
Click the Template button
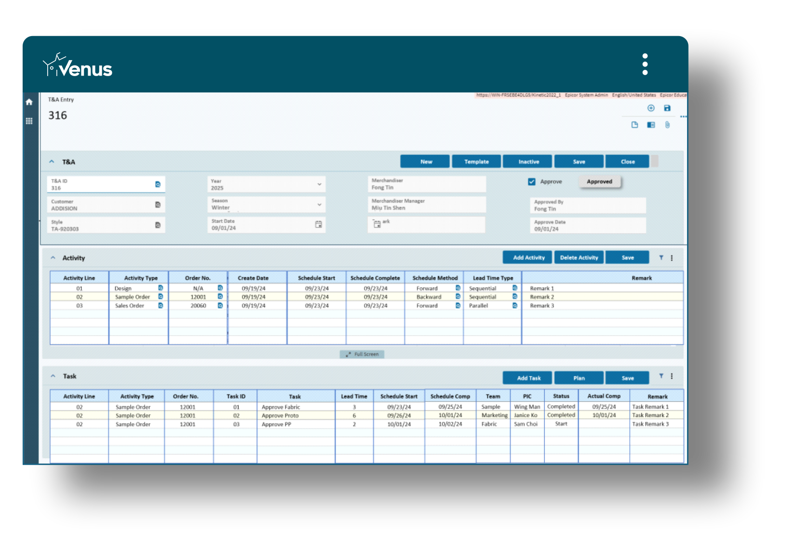(476, 161)
